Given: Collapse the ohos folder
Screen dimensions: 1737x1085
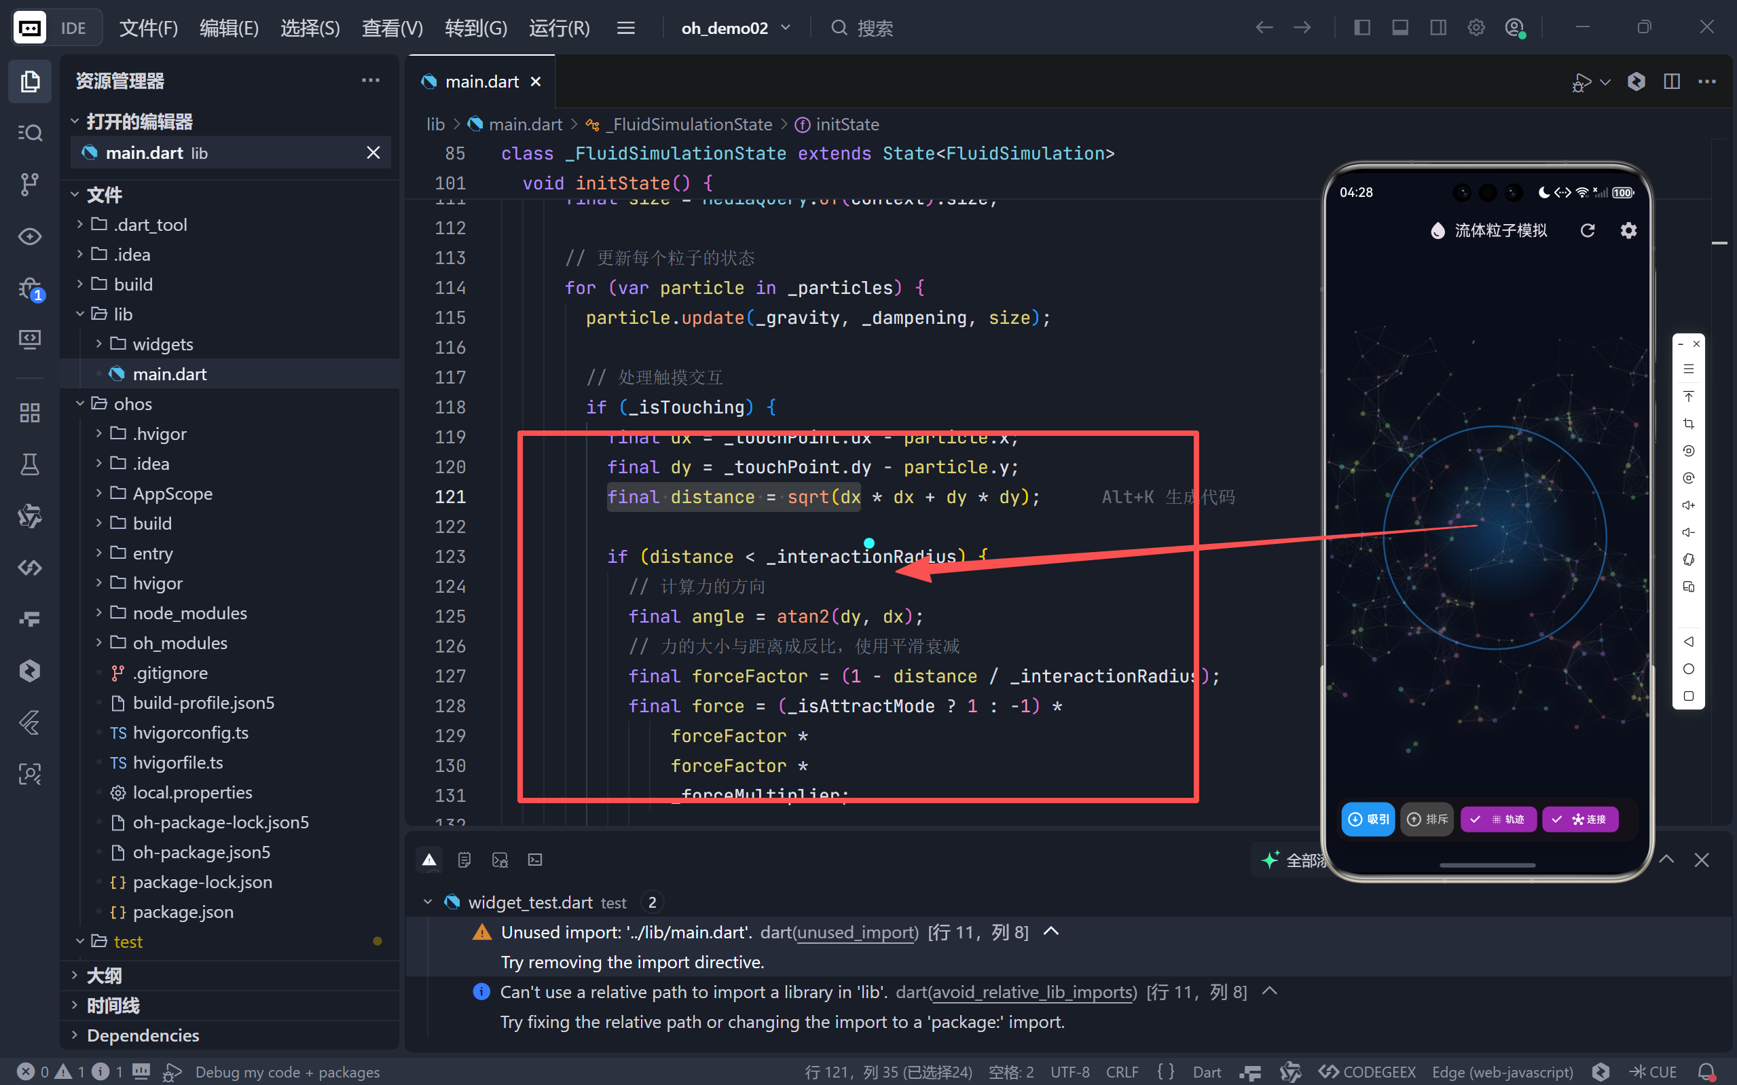Looking at the screenshot, I should [132, 404].
